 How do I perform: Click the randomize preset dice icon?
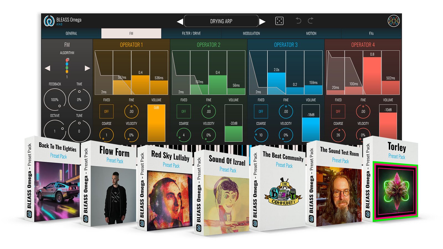279,21
